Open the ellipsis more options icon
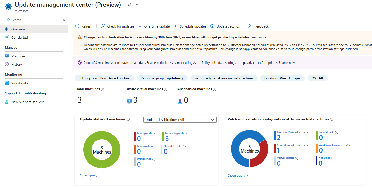The image size is (372, 188). pos(138,5)
